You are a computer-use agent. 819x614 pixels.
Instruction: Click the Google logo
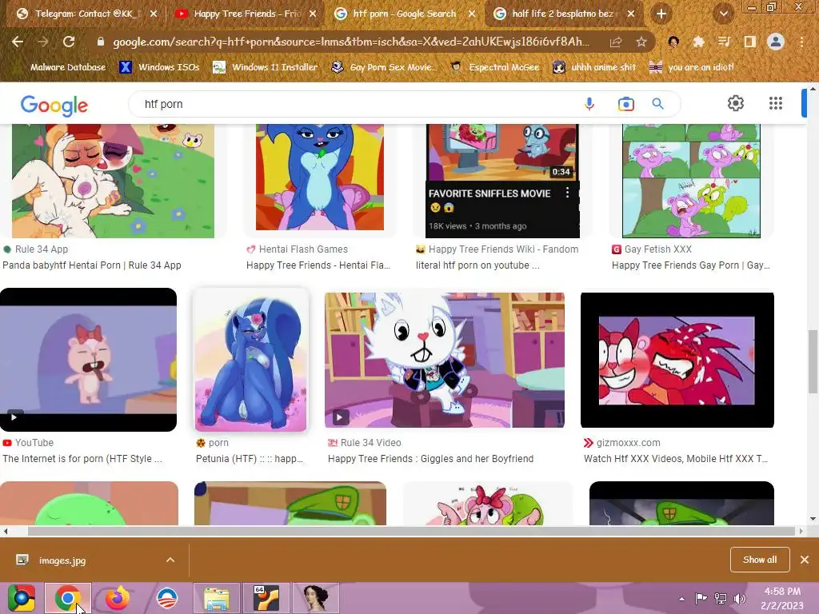pos(54,106)
